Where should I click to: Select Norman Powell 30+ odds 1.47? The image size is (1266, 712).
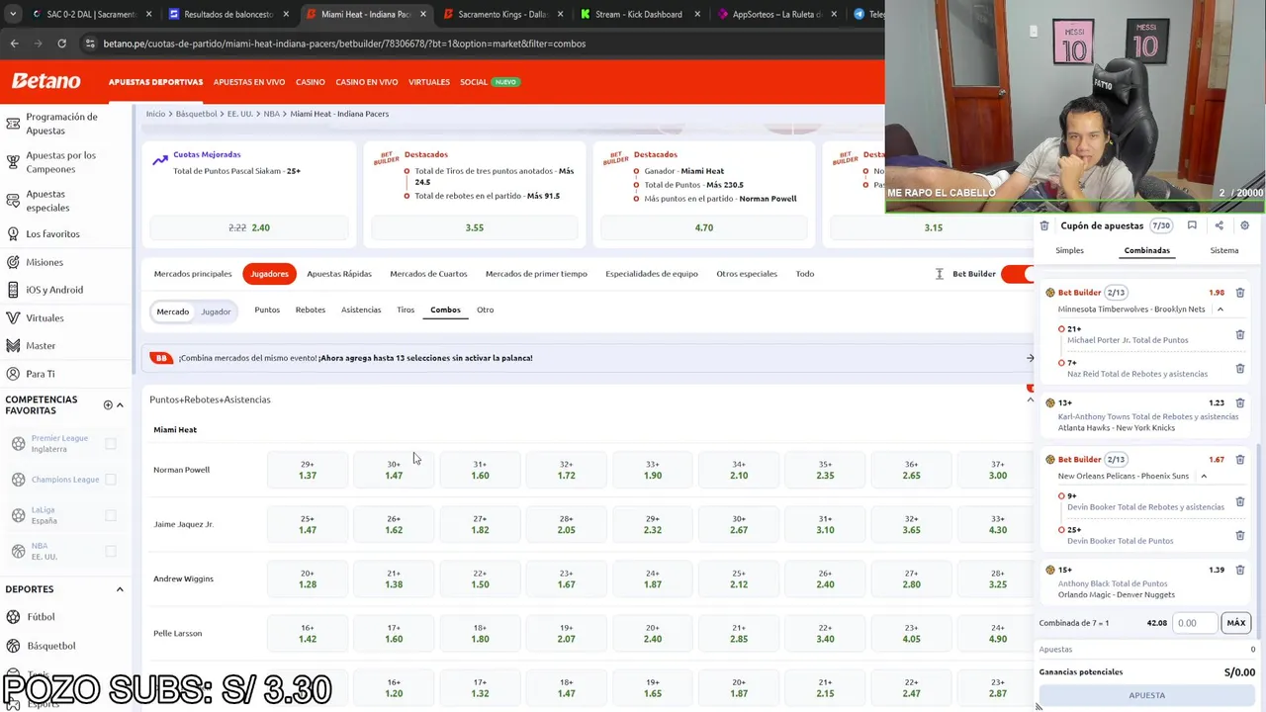[394, 470]
